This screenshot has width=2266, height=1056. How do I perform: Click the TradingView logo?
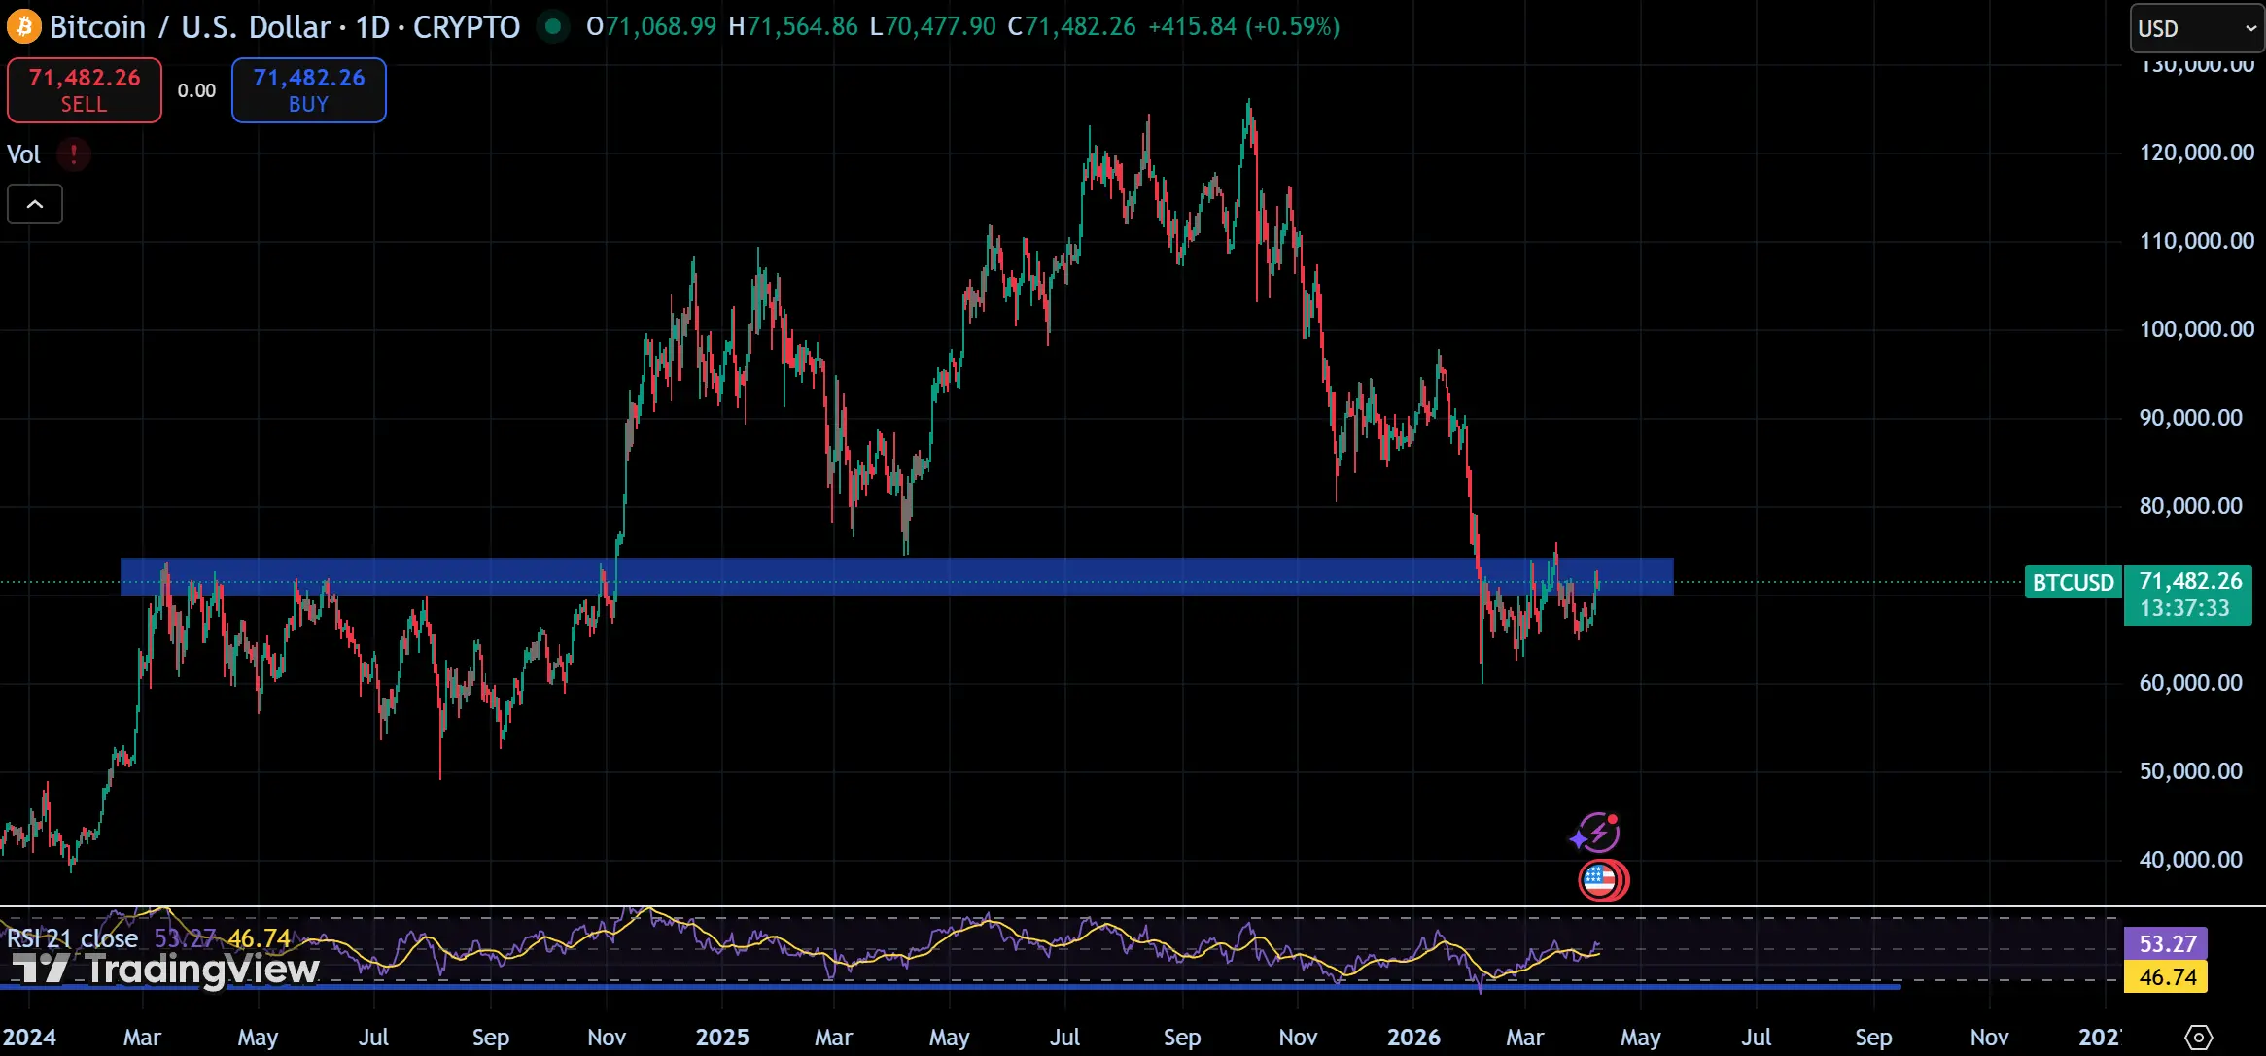[165, 969]
